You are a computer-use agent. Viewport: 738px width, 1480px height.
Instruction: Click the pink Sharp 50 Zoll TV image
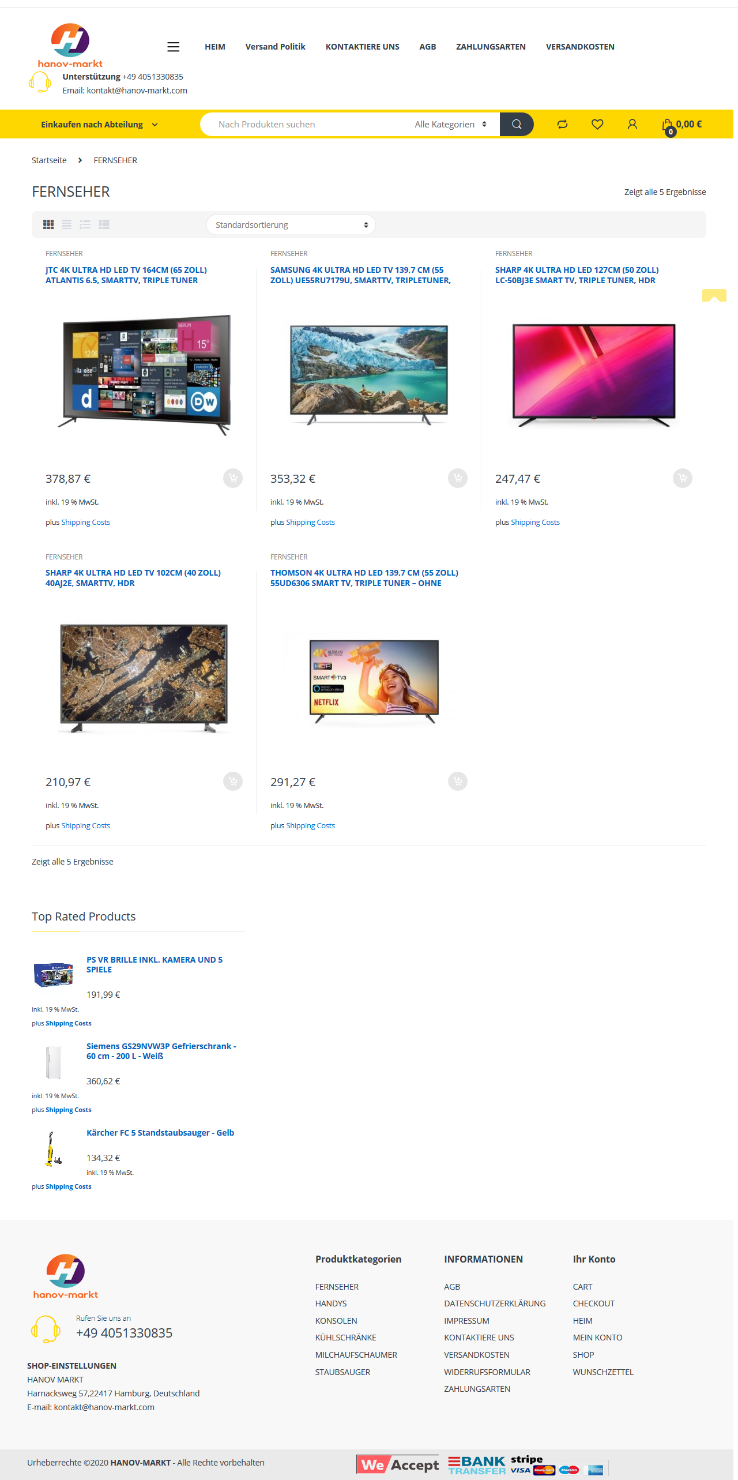[x=594, y=375]
